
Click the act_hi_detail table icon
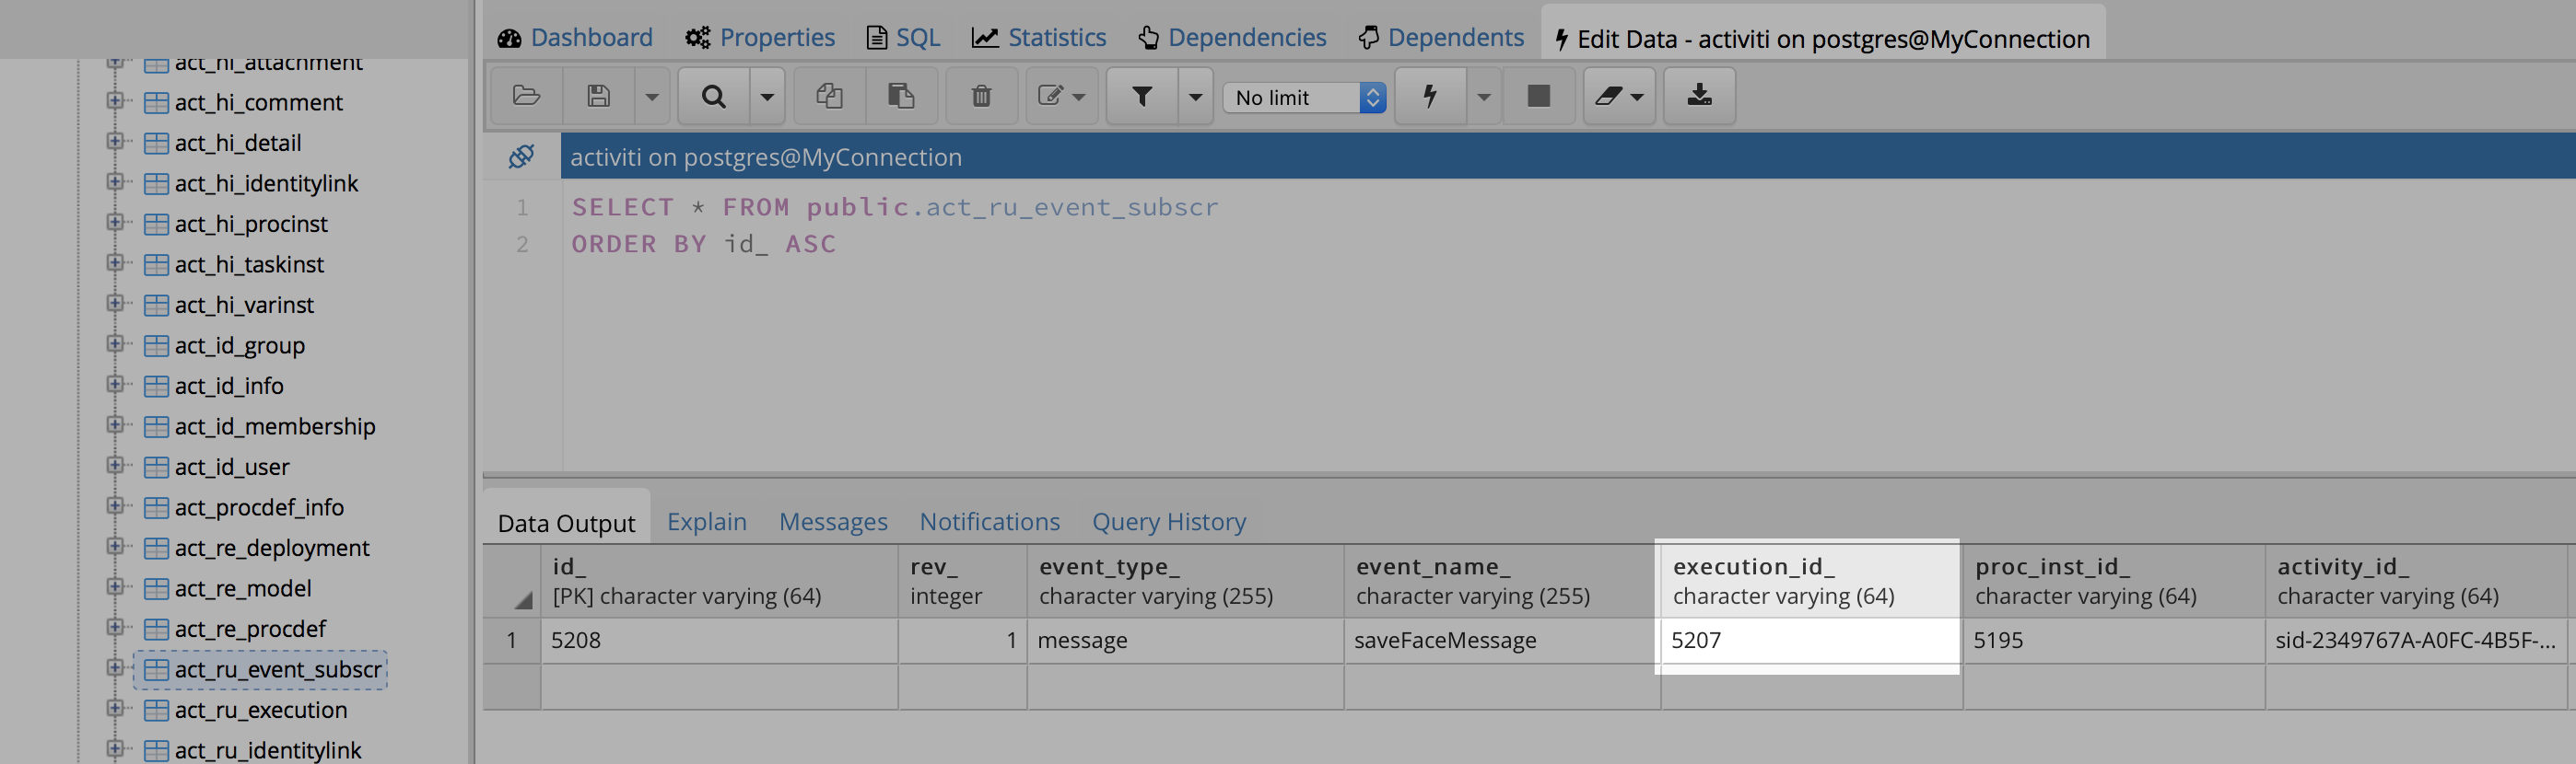[156, 143]
